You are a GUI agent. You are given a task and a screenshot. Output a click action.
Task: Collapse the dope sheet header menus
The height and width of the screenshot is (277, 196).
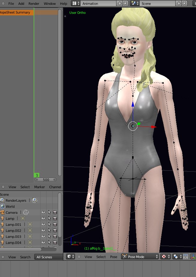3,187
